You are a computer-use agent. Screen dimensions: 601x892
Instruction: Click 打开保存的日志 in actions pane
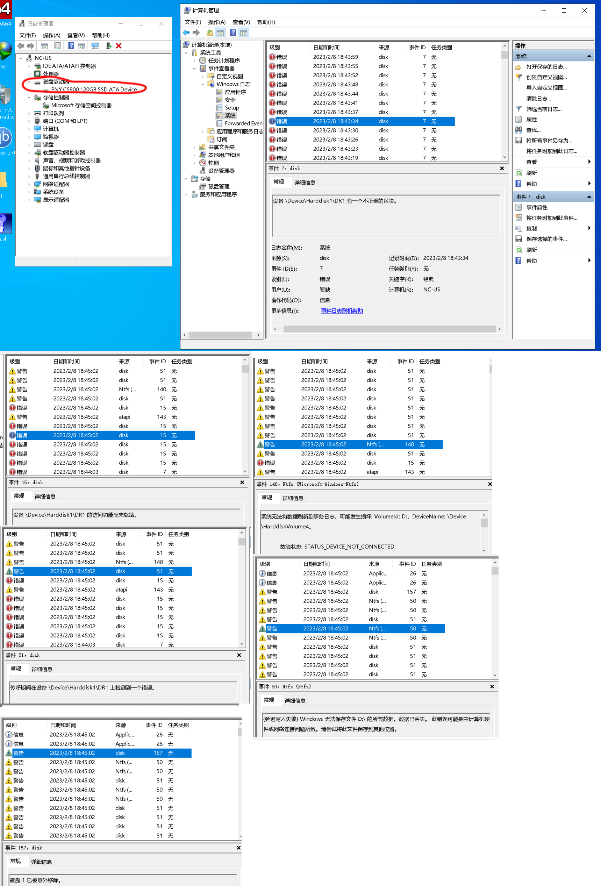(546, 67)
